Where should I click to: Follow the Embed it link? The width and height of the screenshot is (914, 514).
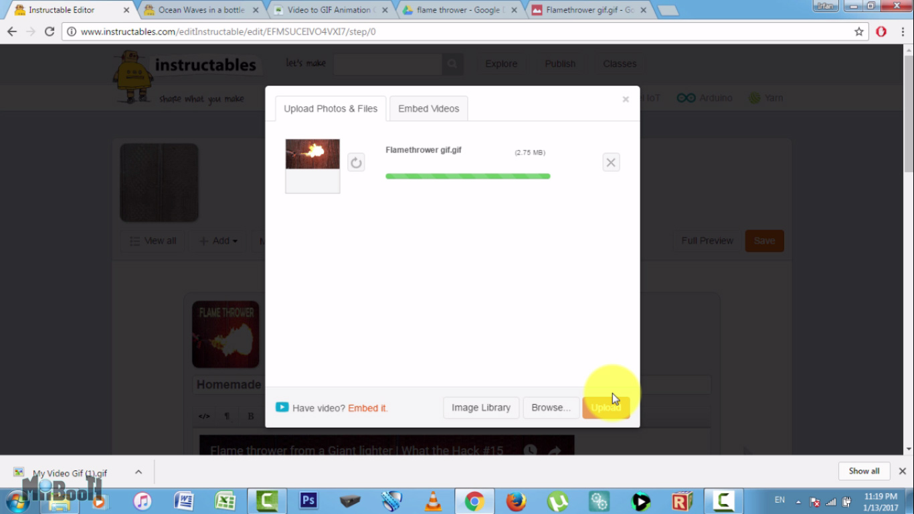coord(368,408)
